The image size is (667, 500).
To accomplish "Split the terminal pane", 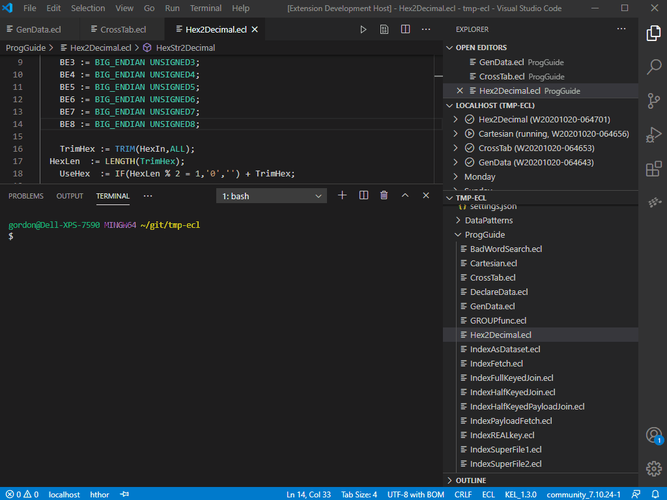I will coord(363,195).
